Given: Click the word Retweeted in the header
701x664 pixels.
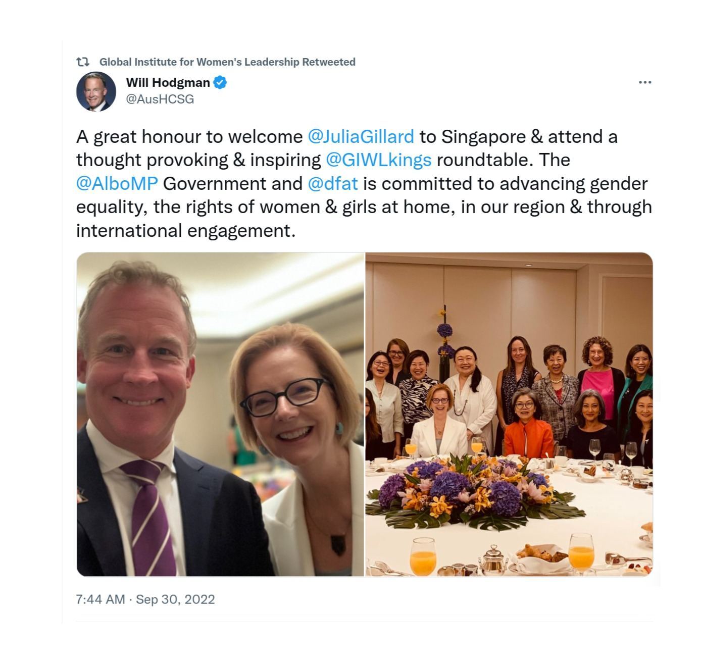Looking at the screenshot, I should click(329, 62).
